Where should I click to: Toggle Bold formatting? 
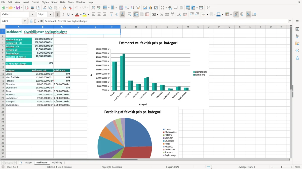click(x=58, y=15)
